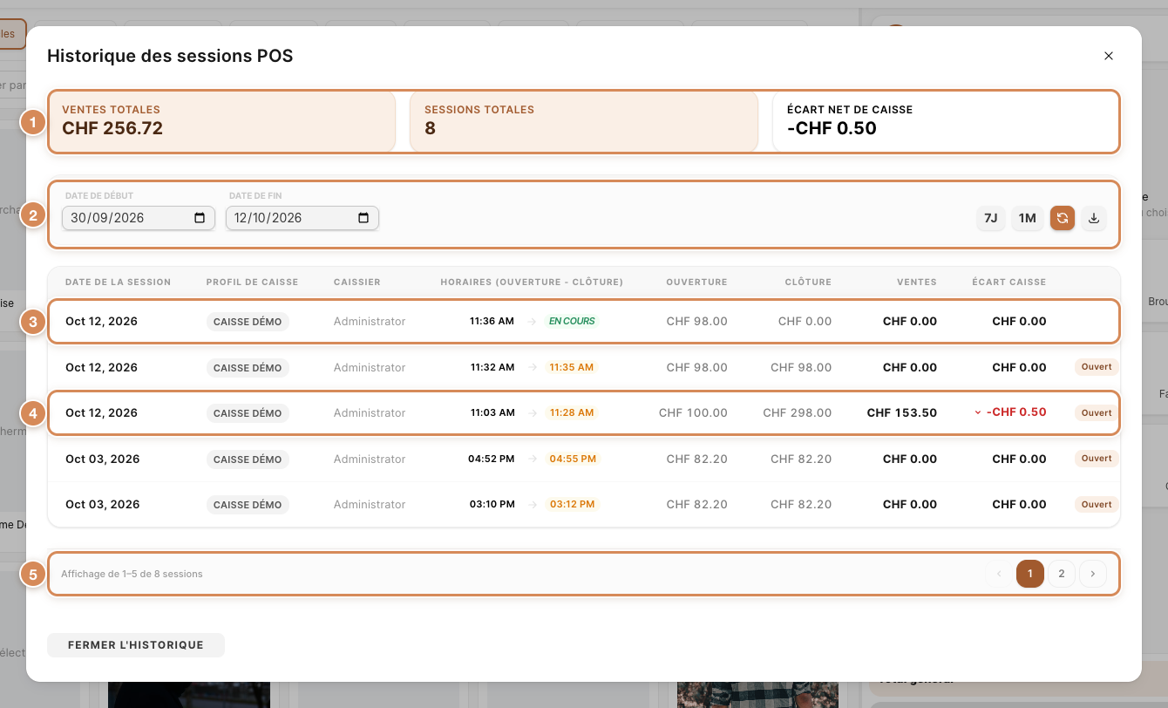Select the Ventes totales summary card

point(221,121)
